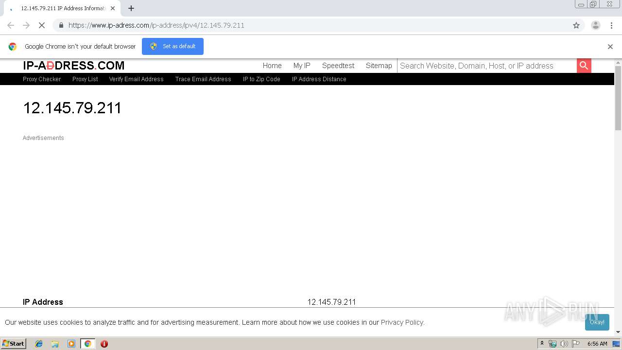Stop page loading with X button
622x350 pixels.
pos(42,25)
